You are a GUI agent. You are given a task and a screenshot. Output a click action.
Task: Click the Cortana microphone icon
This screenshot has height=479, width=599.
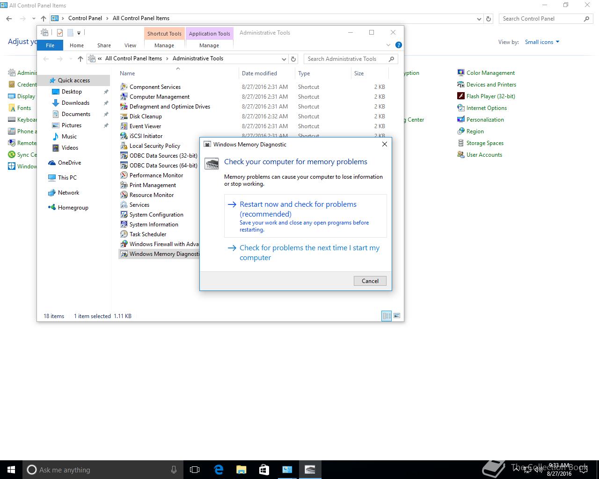coord(174,470)
